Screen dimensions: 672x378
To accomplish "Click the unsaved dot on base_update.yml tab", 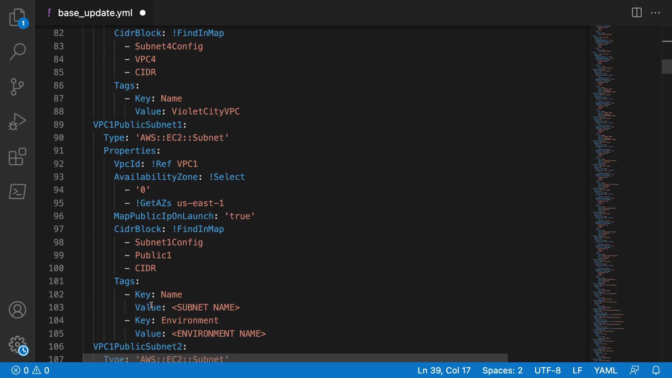I will tap(143, 13).
